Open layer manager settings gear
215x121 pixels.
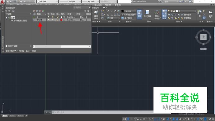point(89,11)
